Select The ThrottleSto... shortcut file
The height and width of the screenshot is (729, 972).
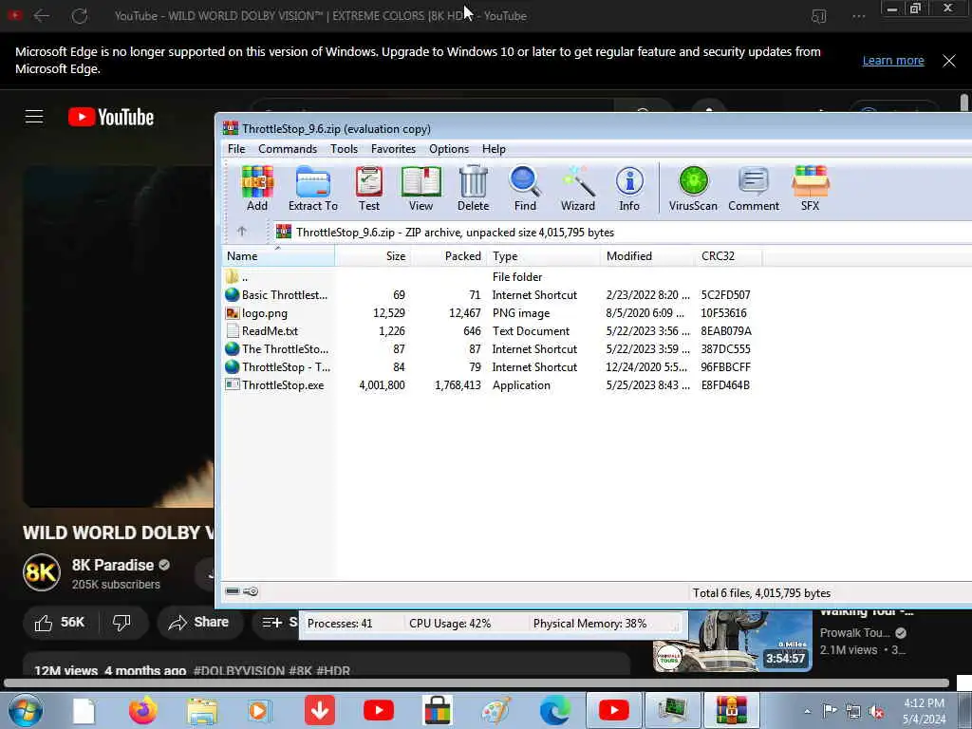click(277, 349)
